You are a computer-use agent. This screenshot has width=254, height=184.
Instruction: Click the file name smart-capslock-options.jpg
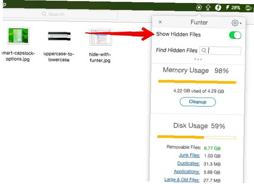tap(18, 56)
